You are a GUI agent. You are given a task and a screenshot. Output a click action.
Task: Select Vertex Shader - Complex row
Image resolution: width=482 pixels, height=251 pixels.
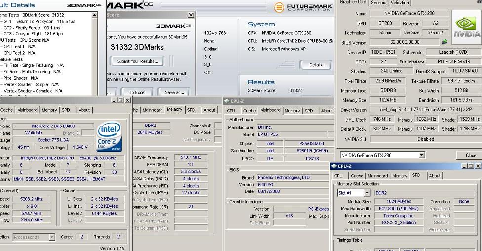coord(33,91)
